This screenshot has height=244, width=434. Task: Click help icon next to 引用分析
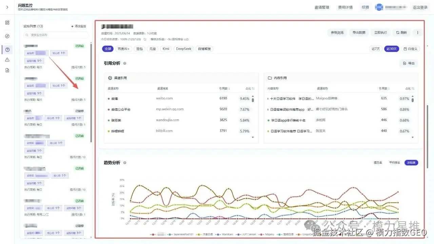(x=125, y=63)
